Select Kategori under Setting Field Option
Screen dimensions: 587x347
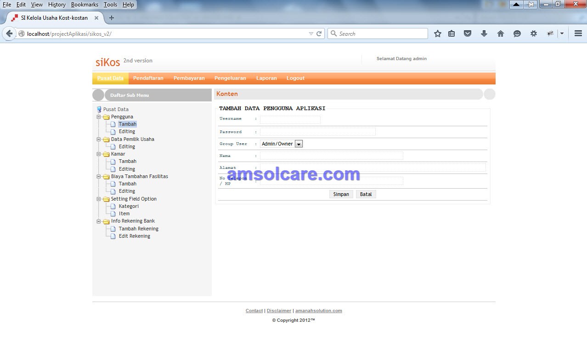[129, 206]
